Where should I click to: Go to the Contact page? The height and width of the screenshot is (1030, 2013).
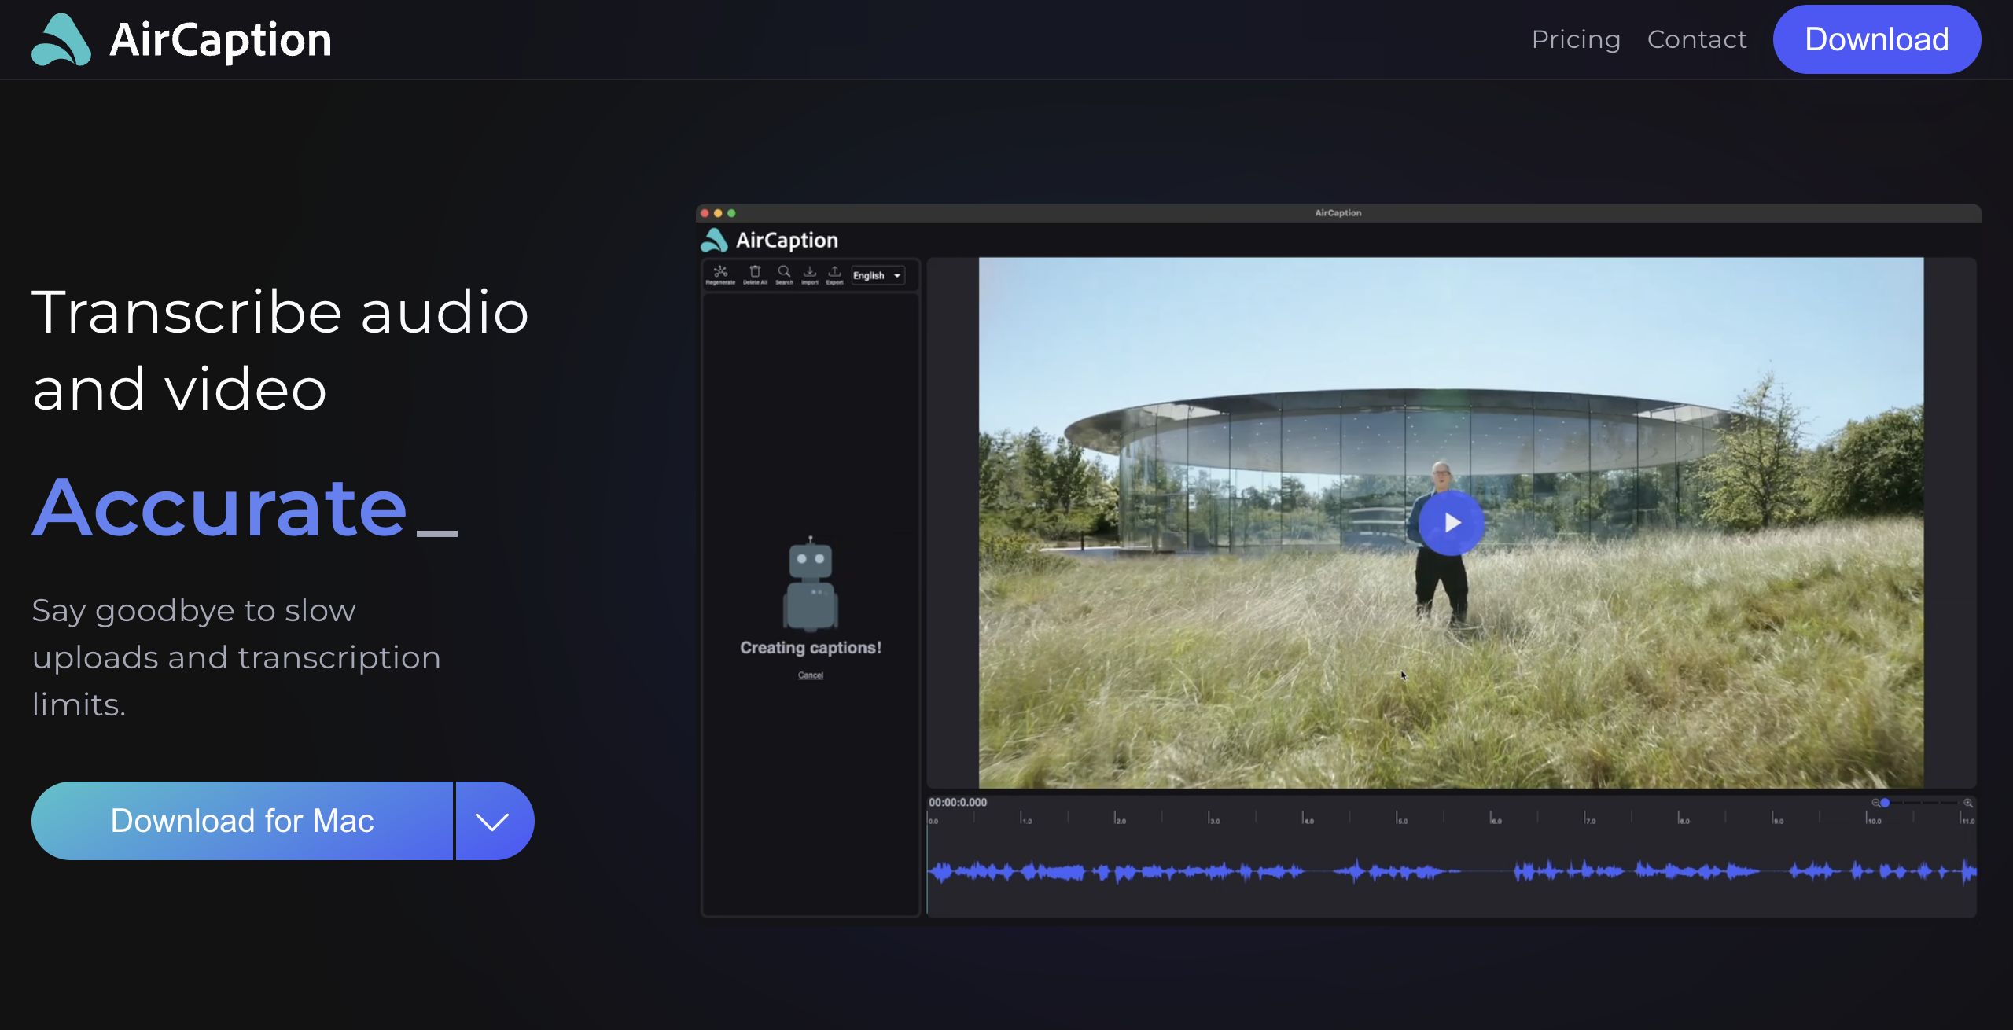coord(1697,39)
